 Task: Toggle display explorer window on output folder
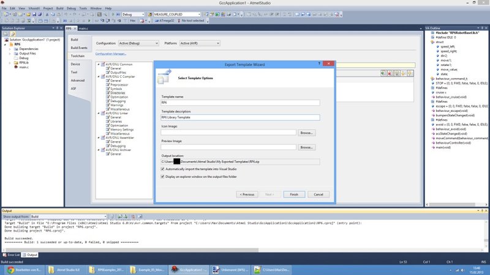tap(163, 177)
